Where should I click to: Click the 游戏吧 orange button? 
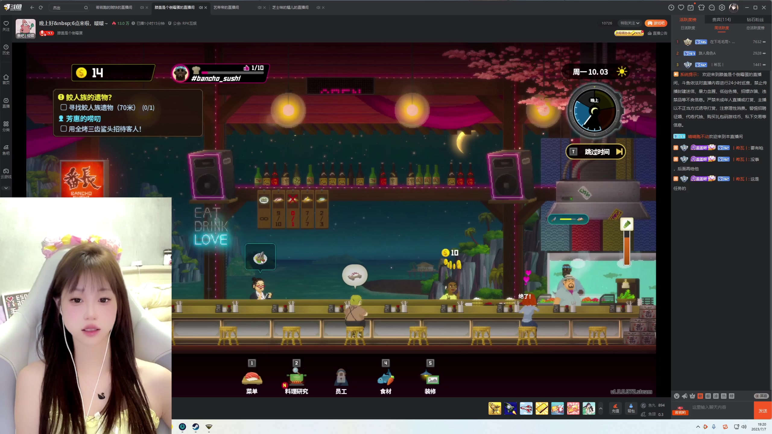tap(656, 23)
